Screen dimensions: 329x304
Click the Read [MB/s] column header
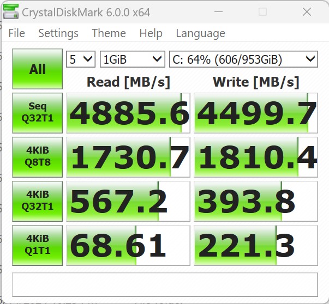[128, 82]
